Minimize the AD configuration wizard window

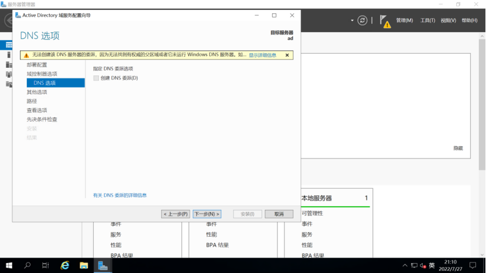[x=256, y=15]
